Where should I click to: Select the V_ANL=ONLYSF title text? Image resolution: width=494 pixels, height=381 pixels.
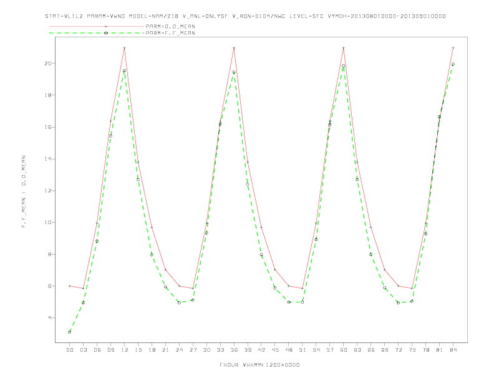pos(205,16)
